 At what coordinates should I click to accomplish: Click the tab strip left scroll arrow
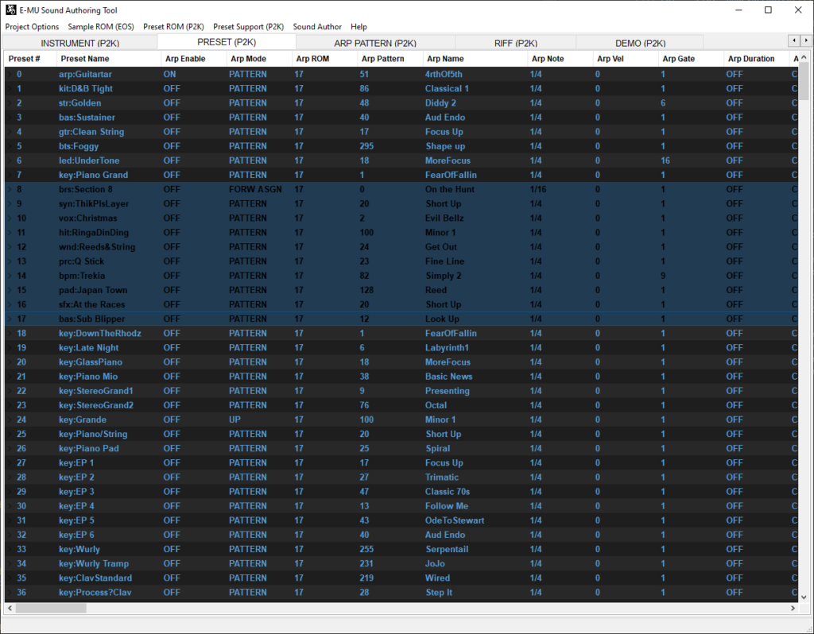[x=794, y=41]
